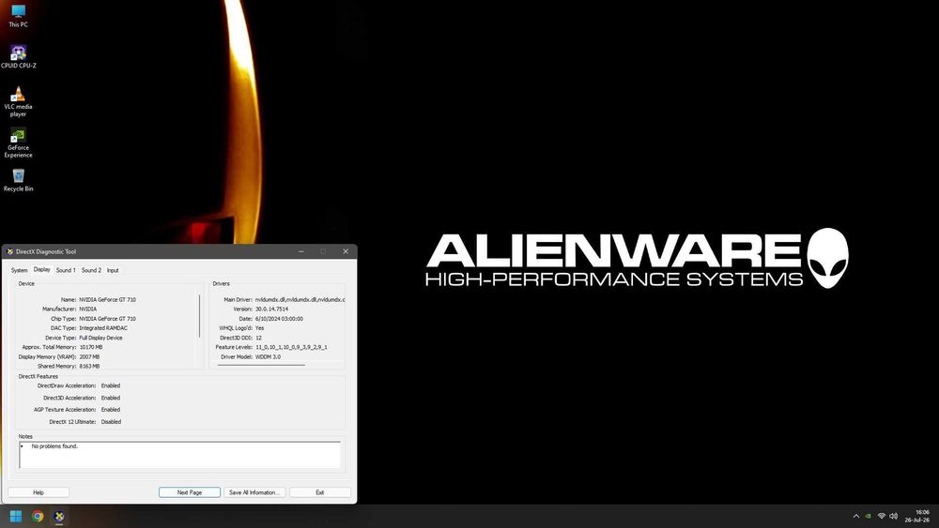The height and width of the screenshot is (528, 939).
Task: Open the volume speaker tray icon
Action: [894, 516]
